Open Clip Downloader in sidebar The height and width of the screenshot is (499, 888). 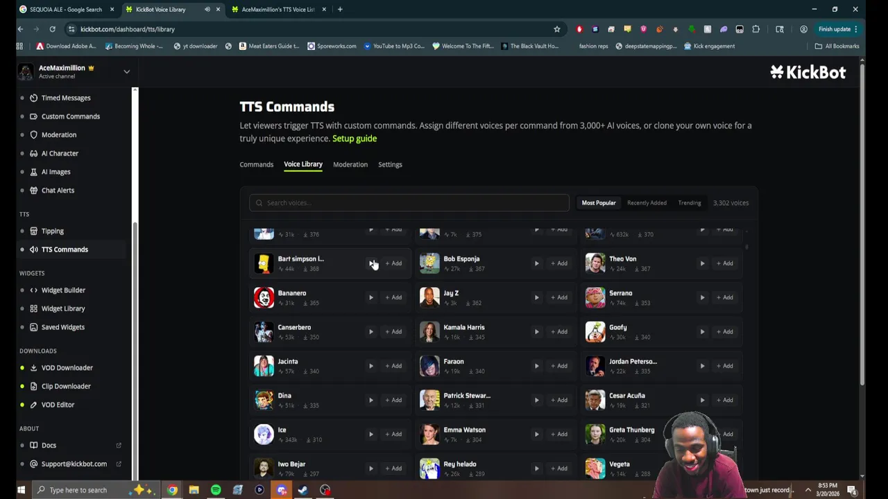click(66, 386)
